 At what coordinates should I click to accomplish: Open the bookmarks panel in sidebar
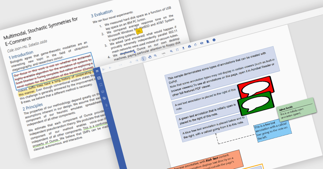pyautogui.click(x=101, y=85)
